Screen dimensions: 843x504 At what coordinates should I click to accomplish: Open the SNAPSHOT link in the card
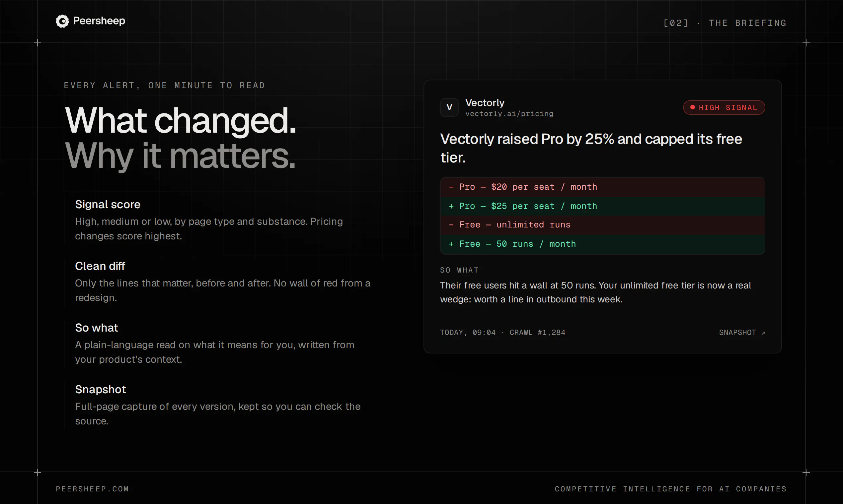click(742, 333)
